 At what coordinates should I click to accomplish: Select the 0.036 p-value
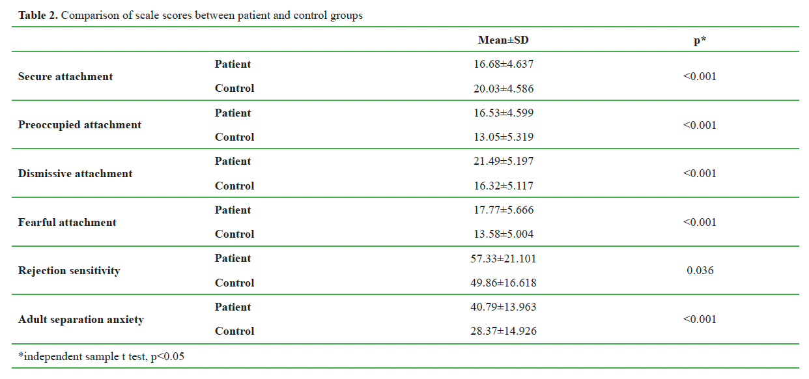700,270
